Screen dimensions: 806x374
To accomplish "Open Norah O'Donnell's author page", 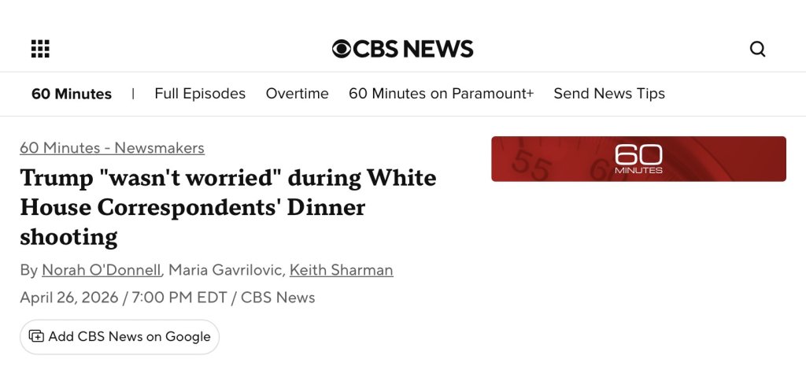I will coord(102,270).
